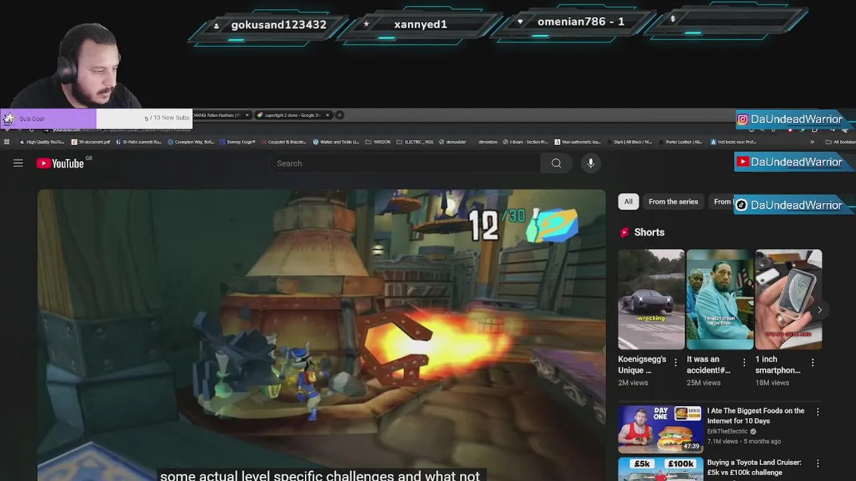Click 'I Ate The Biggest Foods' video title
Screen dimensions: 856x481
[756, 416]
